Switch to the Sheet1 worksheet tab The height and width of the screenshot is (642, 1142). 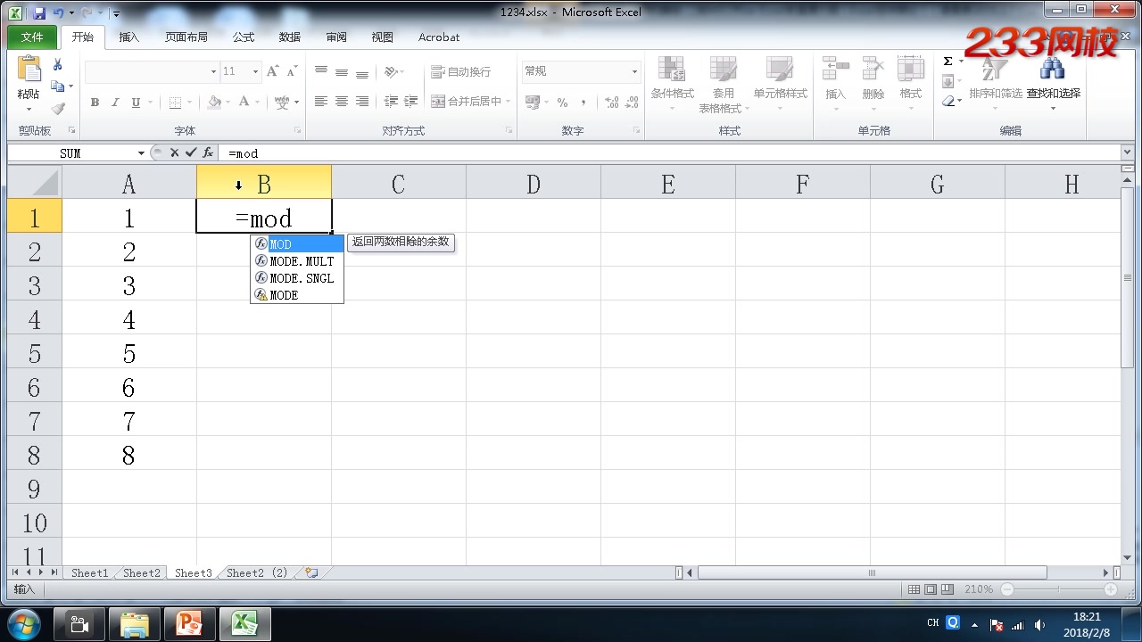89,572
